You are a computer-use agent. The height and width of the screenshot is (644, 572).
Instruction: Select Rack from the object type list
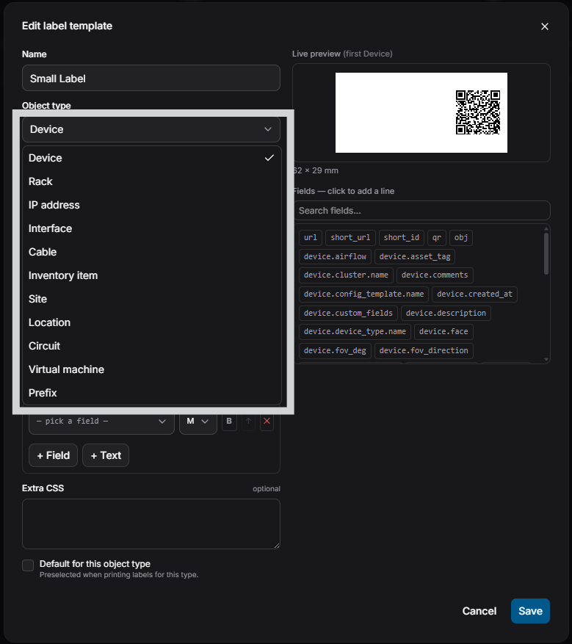(151, 181)
